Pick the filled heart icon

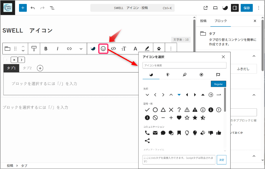179,118
